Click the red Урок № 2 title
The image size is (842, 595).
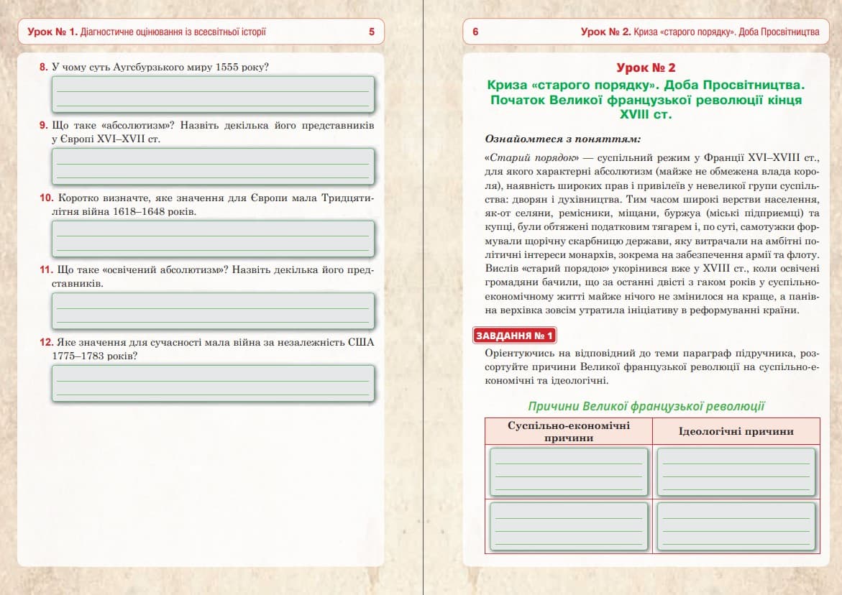pos(646,68)
